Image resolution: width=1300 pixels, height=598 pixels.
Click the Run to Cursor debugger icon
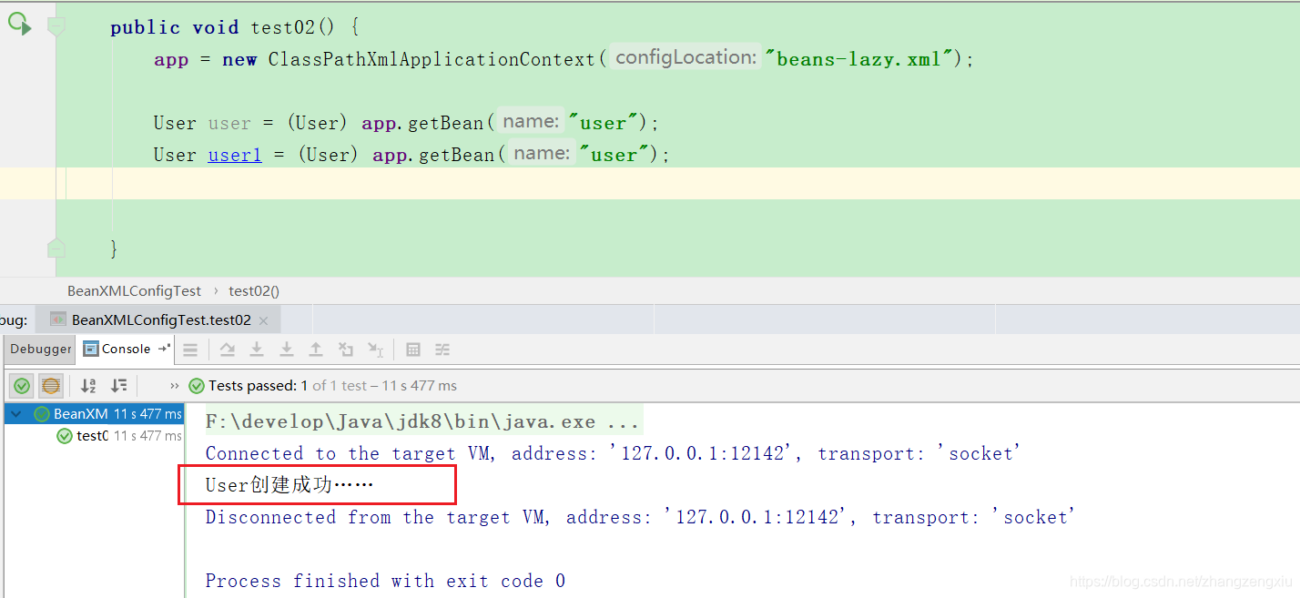[375, 350]
